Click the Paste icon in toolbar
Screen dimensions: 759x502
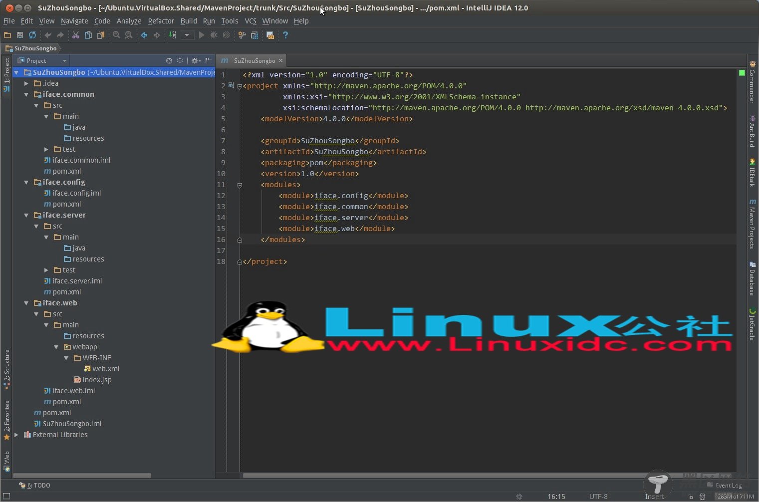click(x=101, y=35)
